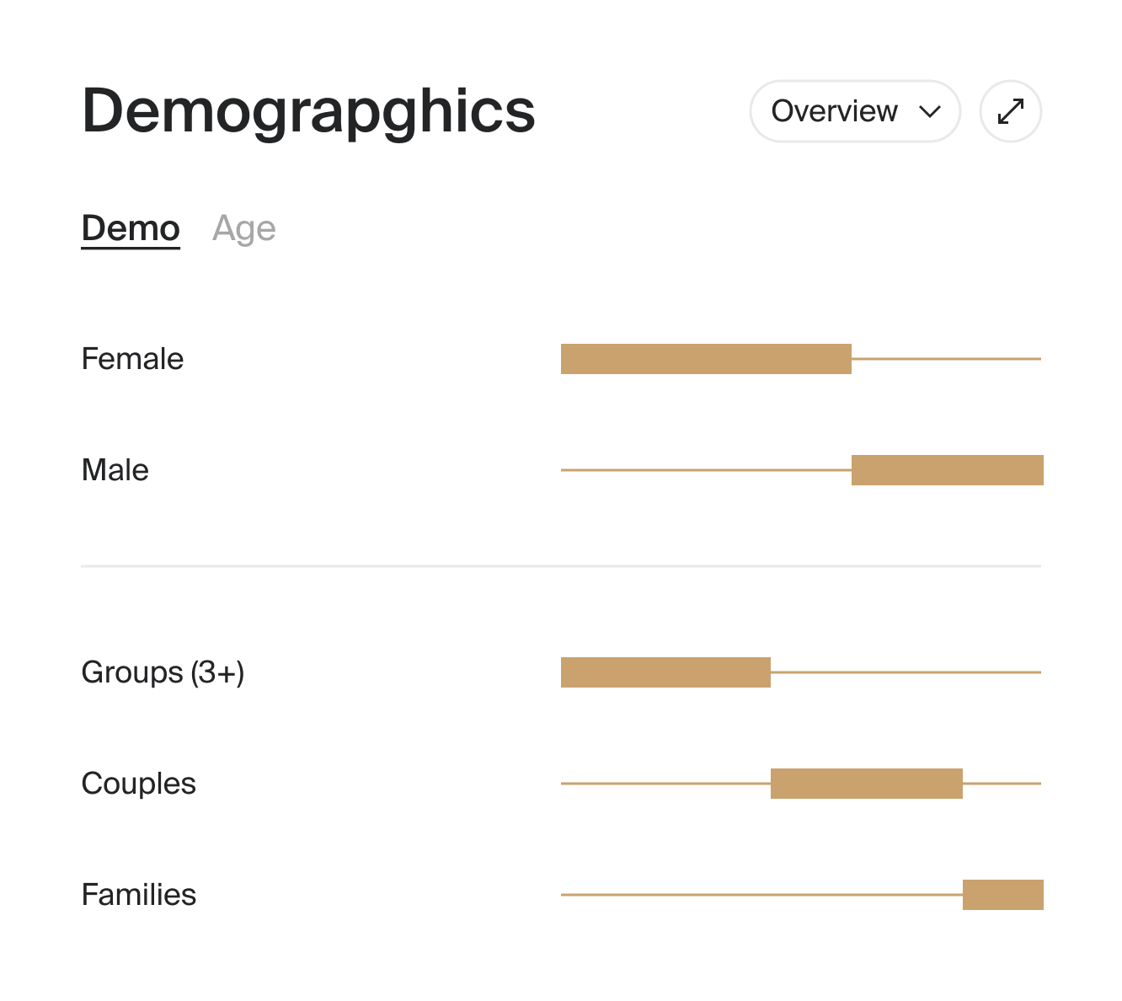Select the Groups (3+) label
This screenshot has height=1001, width=1122.
(163, 672)
